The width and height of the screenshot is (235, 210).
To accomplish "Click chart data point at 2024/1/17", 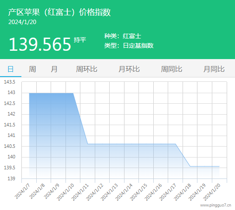I will tap(175, 144).
